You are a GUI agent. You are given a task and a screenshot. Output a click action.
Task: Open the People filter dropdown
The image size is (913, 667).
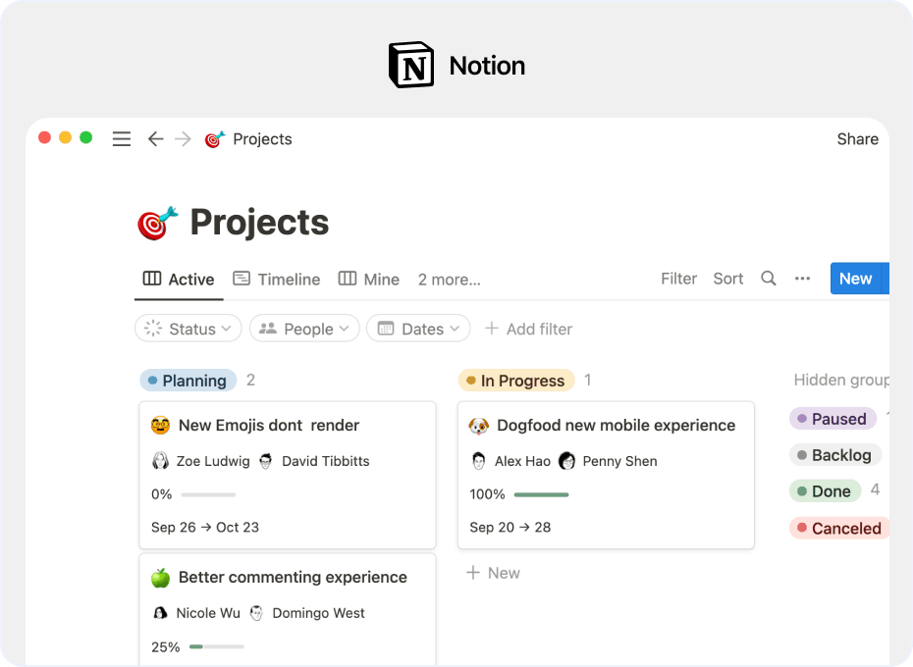(x=304, y=329)
